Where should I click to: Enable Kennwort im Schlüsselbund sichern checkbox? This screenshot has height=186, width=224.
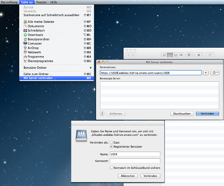111,168
